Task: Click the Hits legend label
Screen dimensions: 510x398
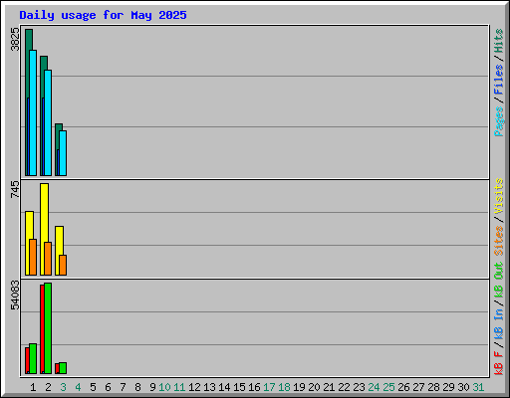Action: [498, 41]
